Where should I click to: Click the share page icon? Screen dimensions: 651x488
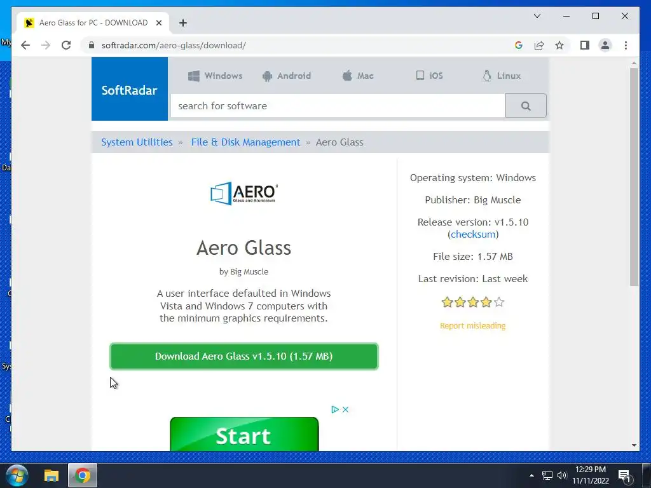(539, 45)
